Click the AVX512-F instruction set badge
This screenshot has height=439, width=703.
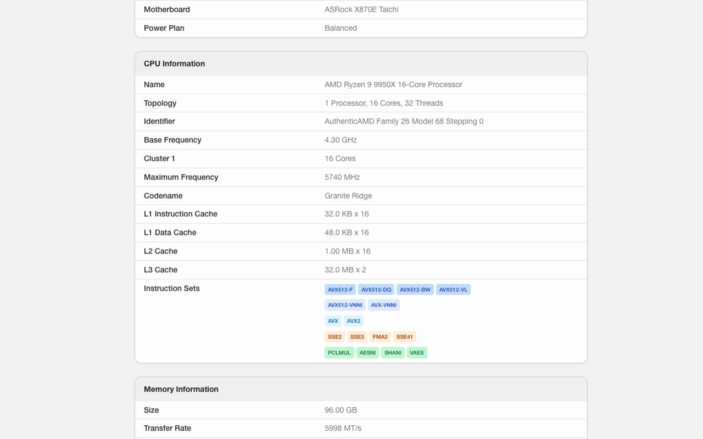(341, 290)
